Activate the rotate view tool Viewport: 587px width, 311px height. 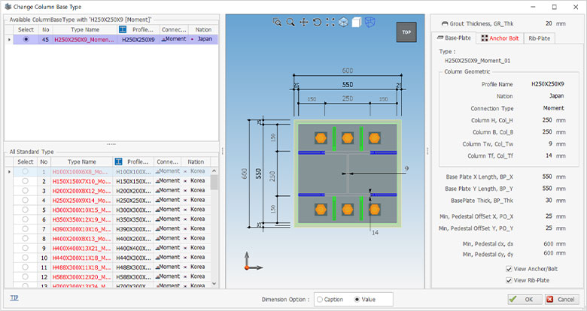pyautogui.click(x=317, y=23)
